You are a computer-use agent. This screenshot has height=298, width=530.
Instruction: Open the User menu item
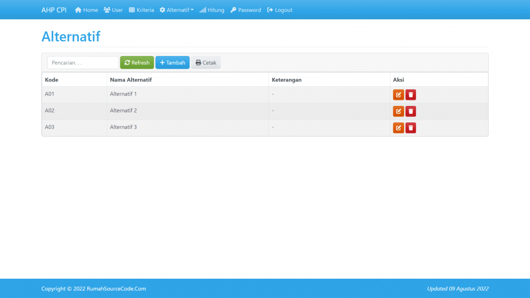point(113,10)
